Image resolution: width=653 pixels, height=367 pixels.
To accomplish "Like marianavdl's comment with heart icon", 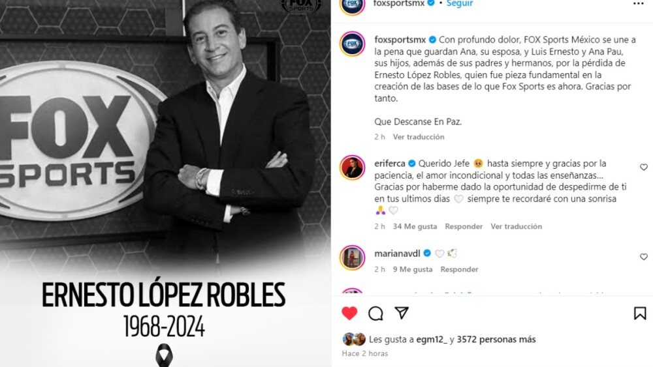I will (x=643, y=257).
